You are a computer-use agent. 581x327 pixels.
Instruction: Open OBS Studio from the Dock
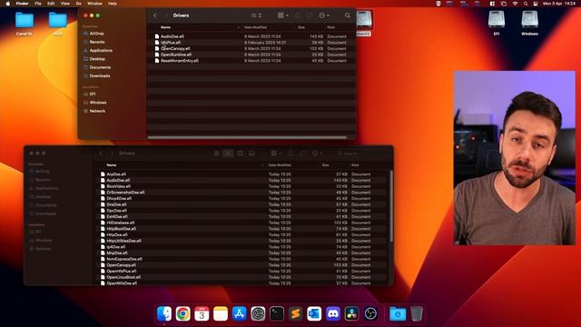click(370, 314)
